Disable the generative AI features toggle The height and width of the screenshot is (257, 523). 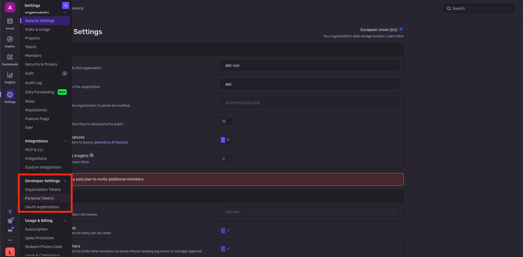click(226, 139)
